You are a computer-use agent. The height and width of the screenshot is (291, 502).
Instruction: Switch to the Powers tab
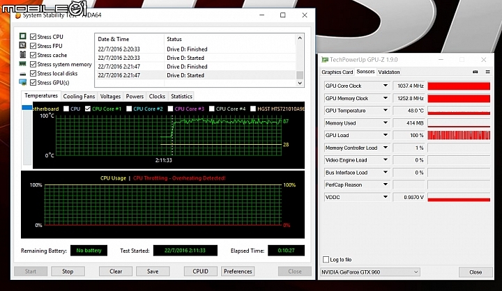[135, 96]
